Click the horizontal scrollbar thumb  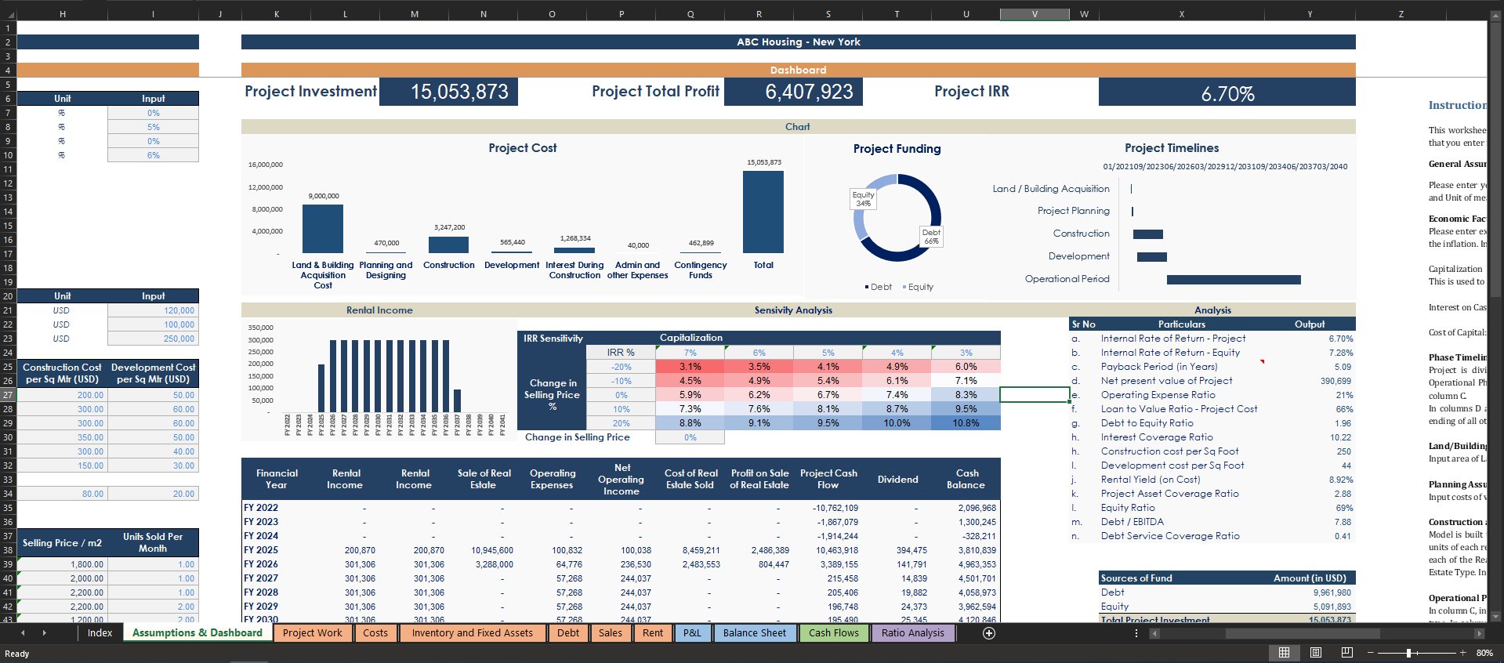1301,633
